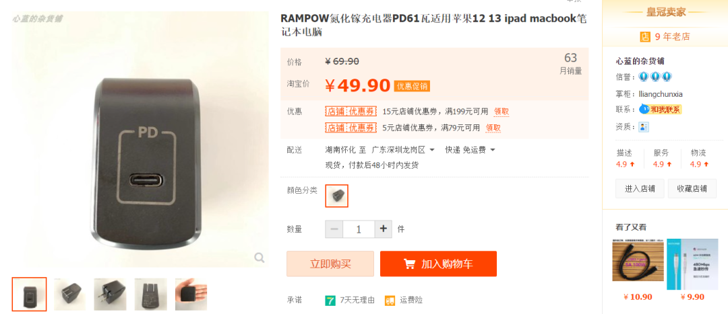
Task: Select the hand-held charger thumbnail
Action: [x=191, y=295]
